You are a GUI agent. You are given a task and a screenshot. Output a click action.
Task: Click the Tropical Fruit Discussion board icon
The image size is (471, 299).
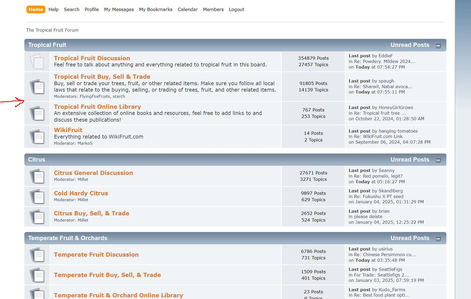(x=37, y=62)
